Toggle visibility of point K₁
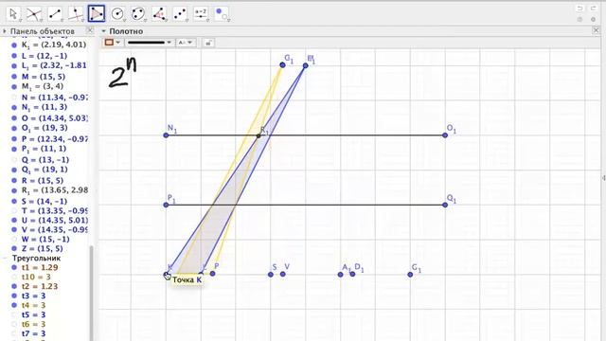 coord(14,45)
